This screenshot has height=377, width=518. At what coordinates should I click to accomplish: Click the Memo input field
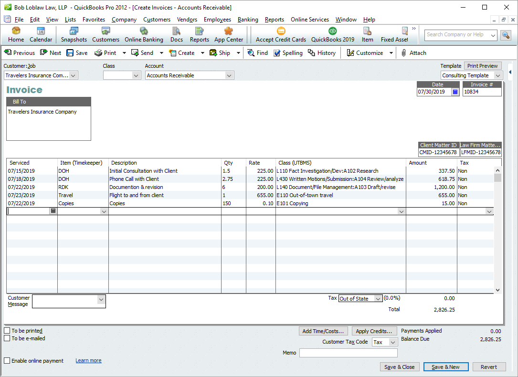point(348,353)
